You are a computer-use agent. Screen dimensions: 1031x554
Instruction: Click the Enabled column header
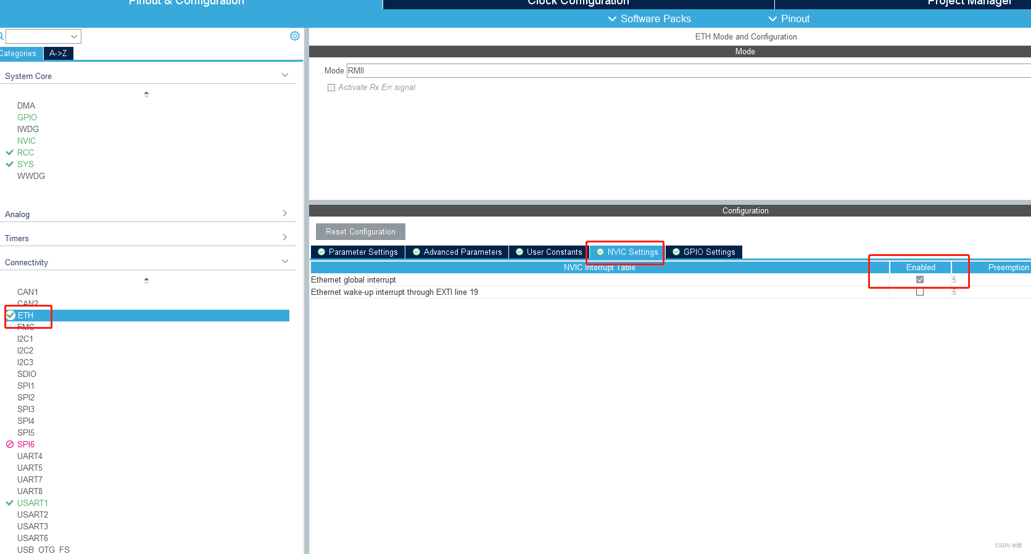pyautogui.click(x=921, y=267)
